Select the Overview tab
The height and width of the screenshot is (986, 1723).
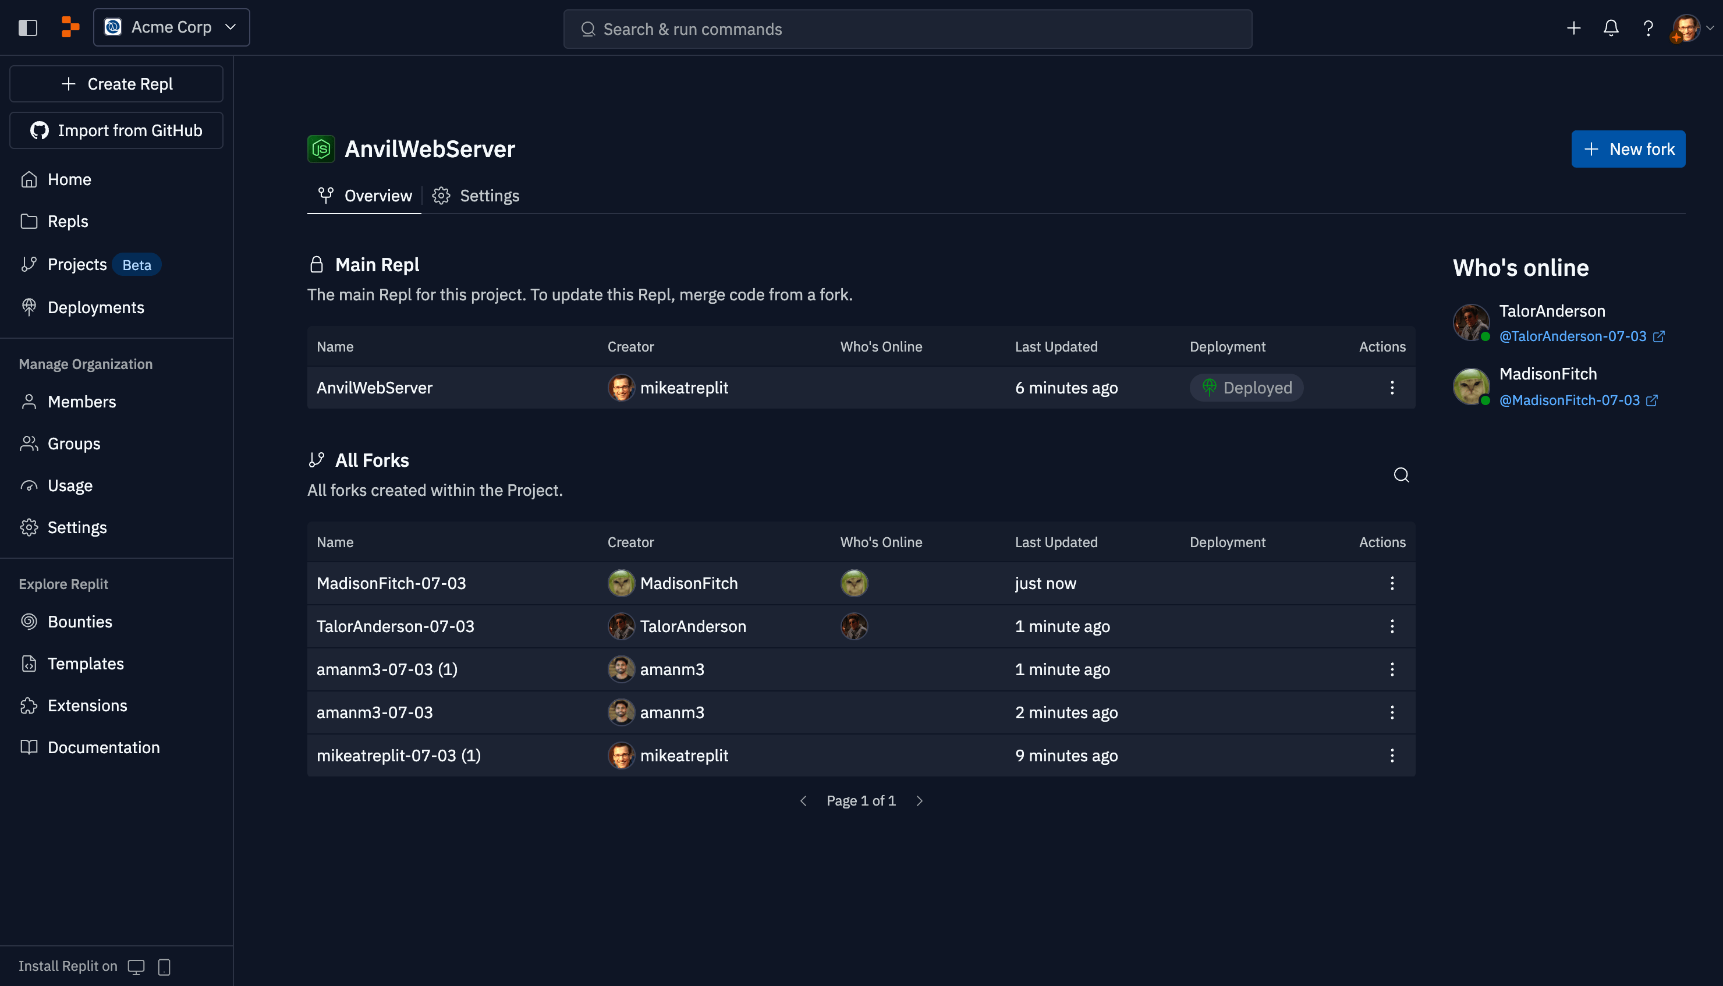(364, 196)
